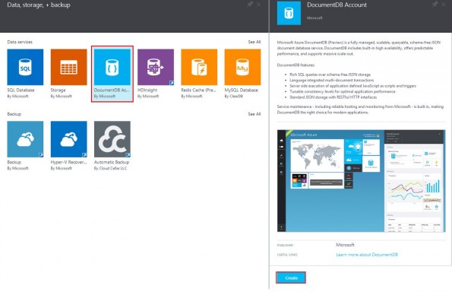Pin the DocumentDB Account blade
Image resolution: width=452 pixels, height=292 pixels.
435,4
